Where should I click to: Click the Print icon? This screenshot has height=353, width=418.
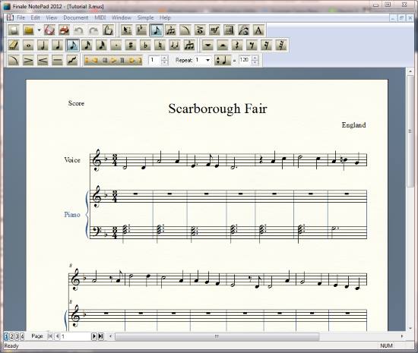(64, 30)
